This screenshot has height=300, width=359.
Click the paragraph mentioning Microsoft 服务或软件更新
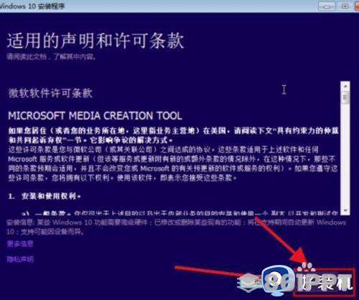173,164
